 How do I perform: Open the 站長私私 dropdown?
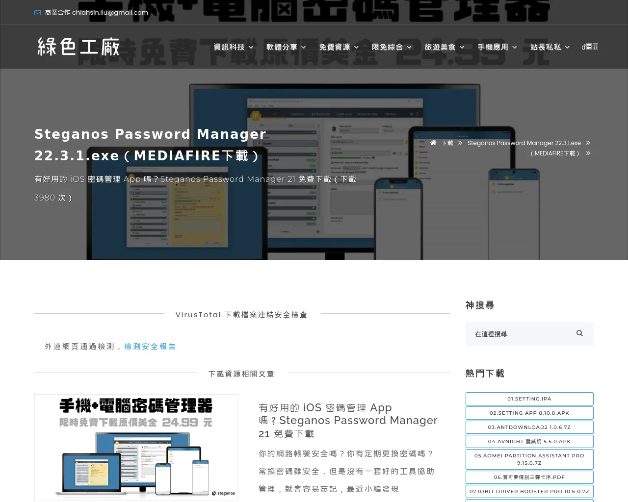(550, 47)
